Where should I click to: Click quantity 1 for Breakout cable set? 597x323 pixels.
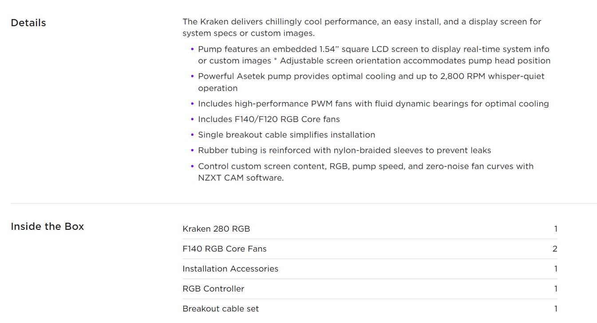(x=555, y=309)
